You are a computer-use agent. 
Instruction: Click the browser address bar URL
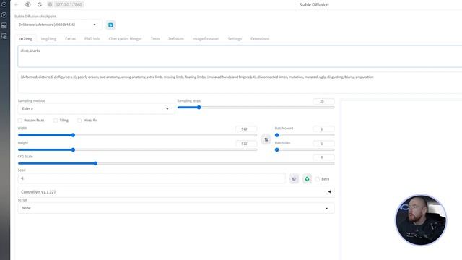point(69,4)
